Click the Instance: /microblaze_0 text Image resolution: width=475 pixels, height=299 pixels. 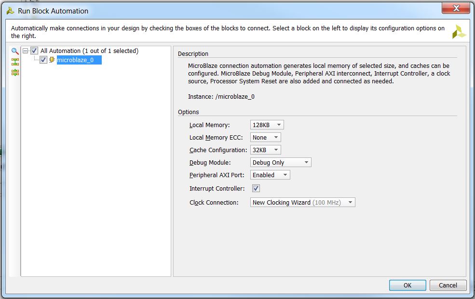(221, 96)
